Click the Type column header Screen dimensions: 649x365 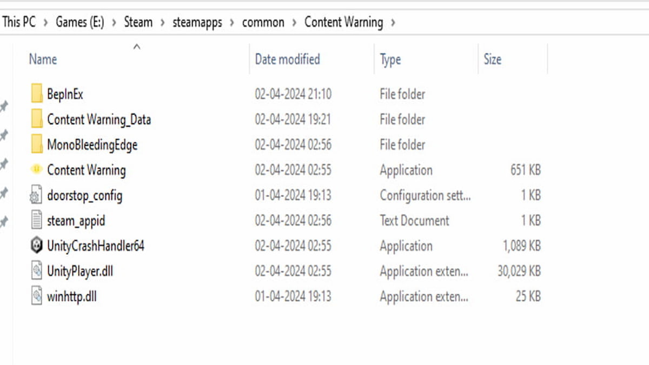tap(390, 59)
